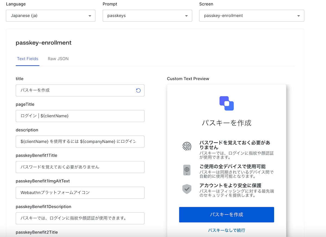Reset the title field using the revert icon
The width and height of the screenshot is (326, 237).
138,90
